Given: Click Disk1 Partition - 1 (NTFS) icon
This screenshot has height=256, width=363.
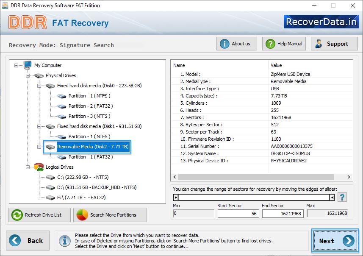Looking at the screenshot, I should pos(62,137).
